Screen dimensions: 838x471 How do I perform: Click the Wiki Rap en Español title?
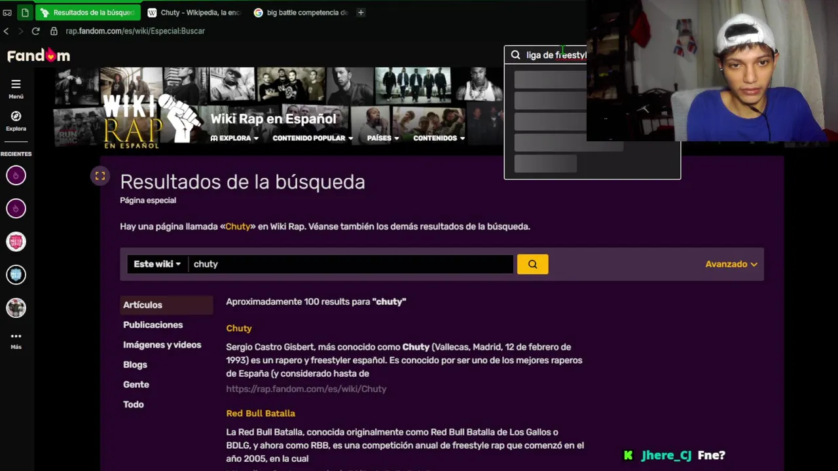[273, 119]
